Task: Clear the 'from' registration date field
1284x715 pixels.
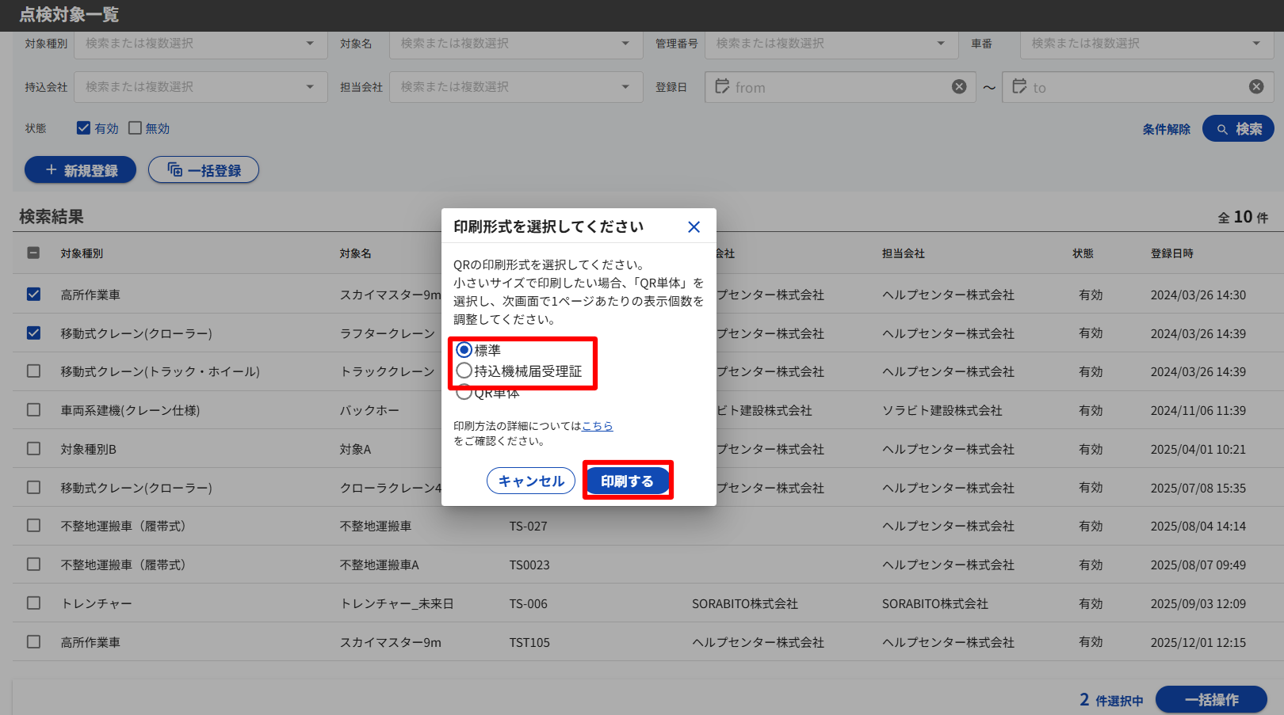Action: click(959, 87)
